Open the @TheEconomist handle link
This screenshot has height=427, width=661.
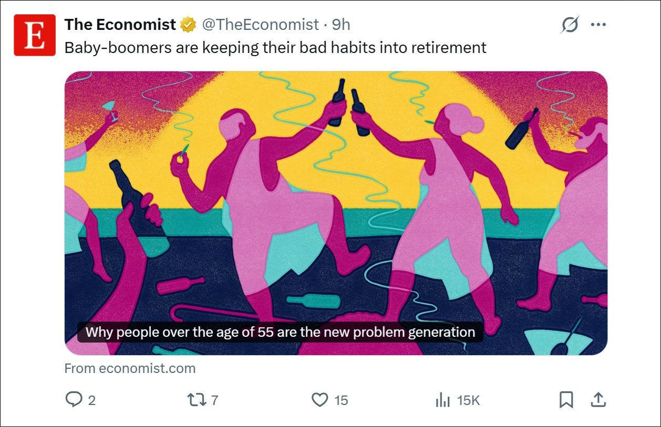[x=260, y=24]
